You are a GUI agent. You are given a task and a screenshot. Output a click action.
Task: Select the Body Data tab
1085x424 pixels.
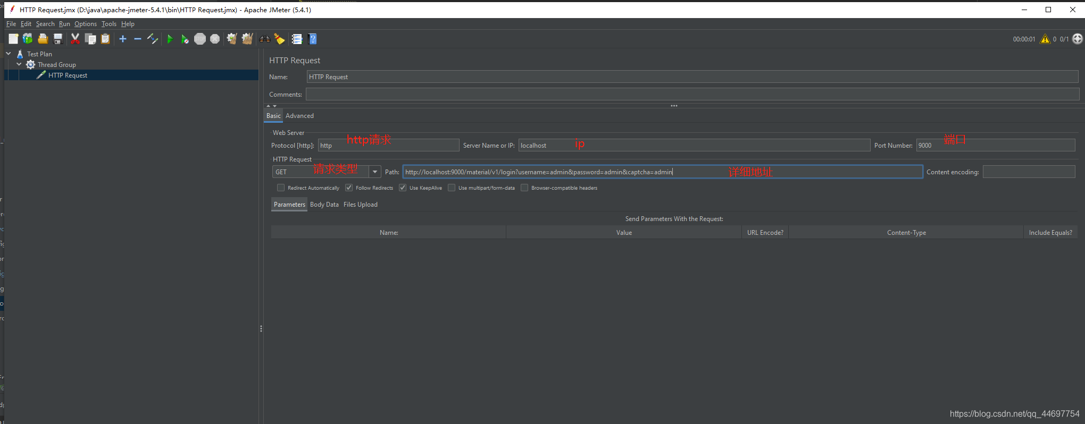pos(324,205)
